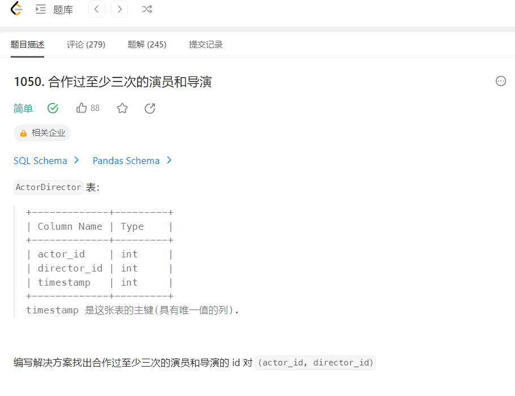Click the 简单 difficulty label
The height and width of the screenshot is (396, 515).
click(23, 108)
